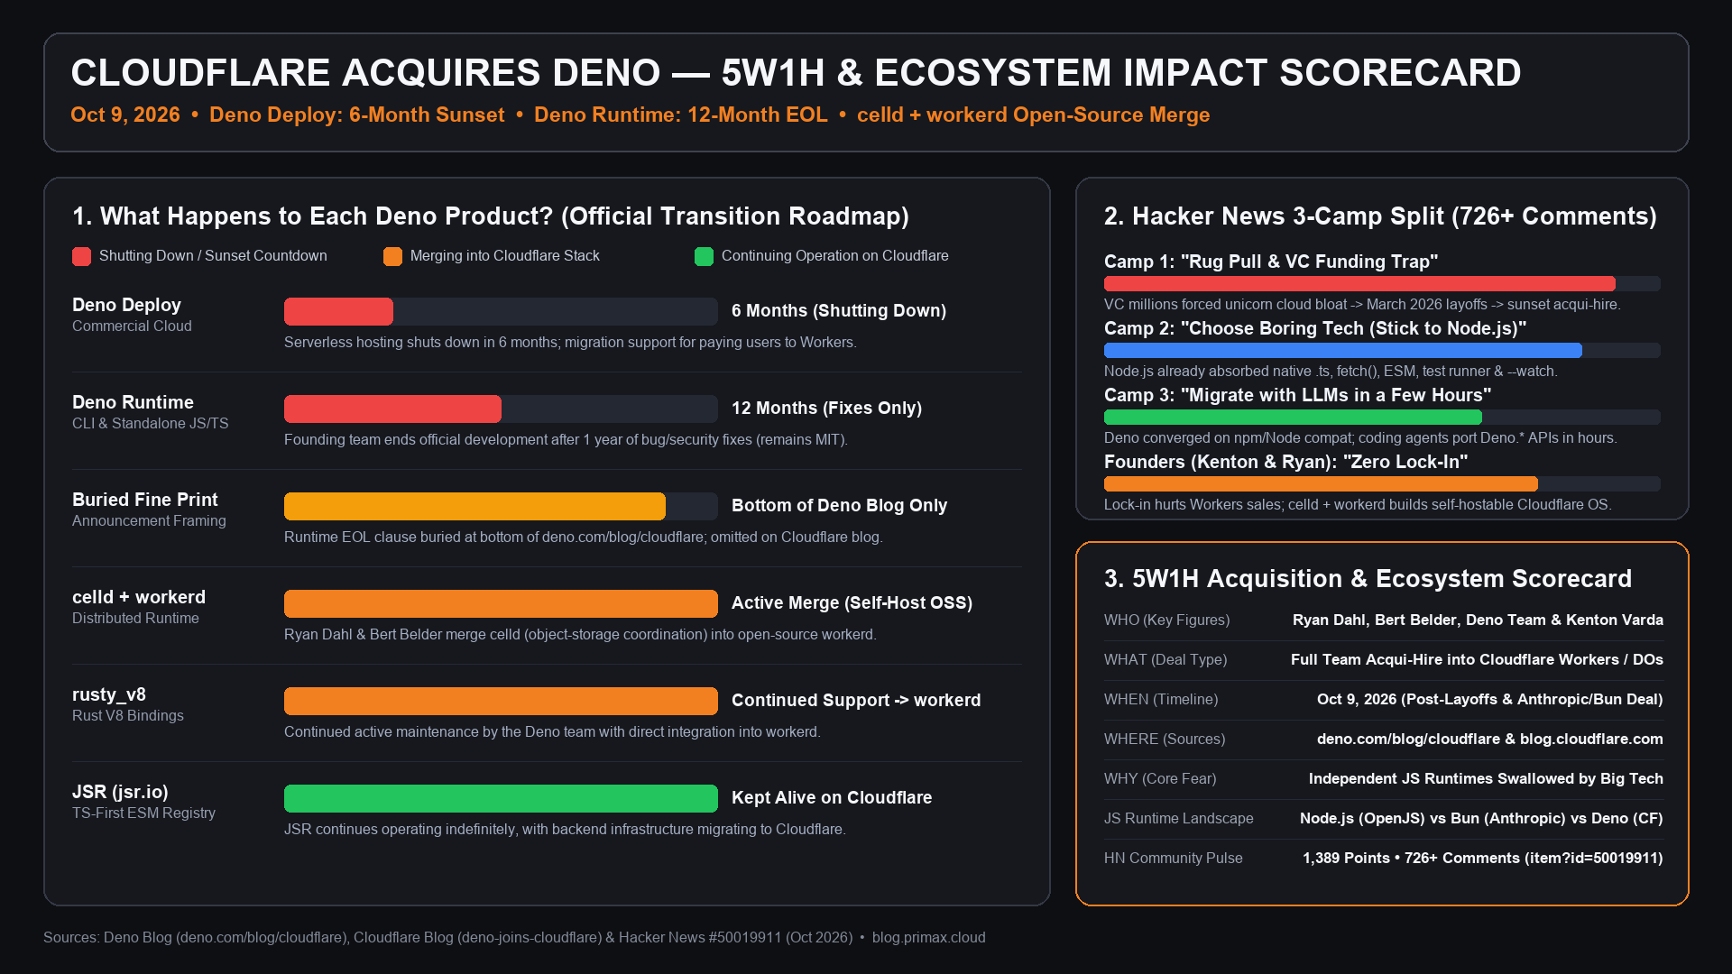This screenshot has height=974, width=1732.
Task: Click 'Hacker News 3-Camp Split' heading
Action: pyautogui.click(x=1288, y=216)
